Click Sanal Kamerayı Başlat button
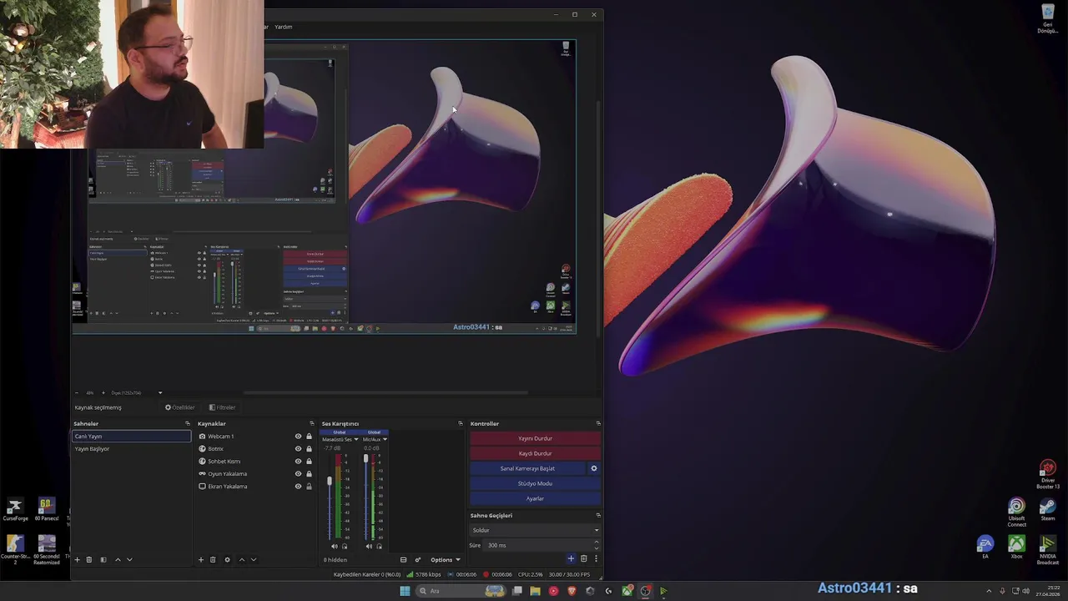Screen dimensions: 1068x601 [527, 468]
